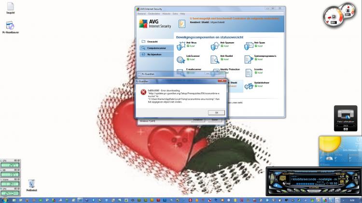Open the Updatebeheer component in AVG

click(x=257, y=86)
